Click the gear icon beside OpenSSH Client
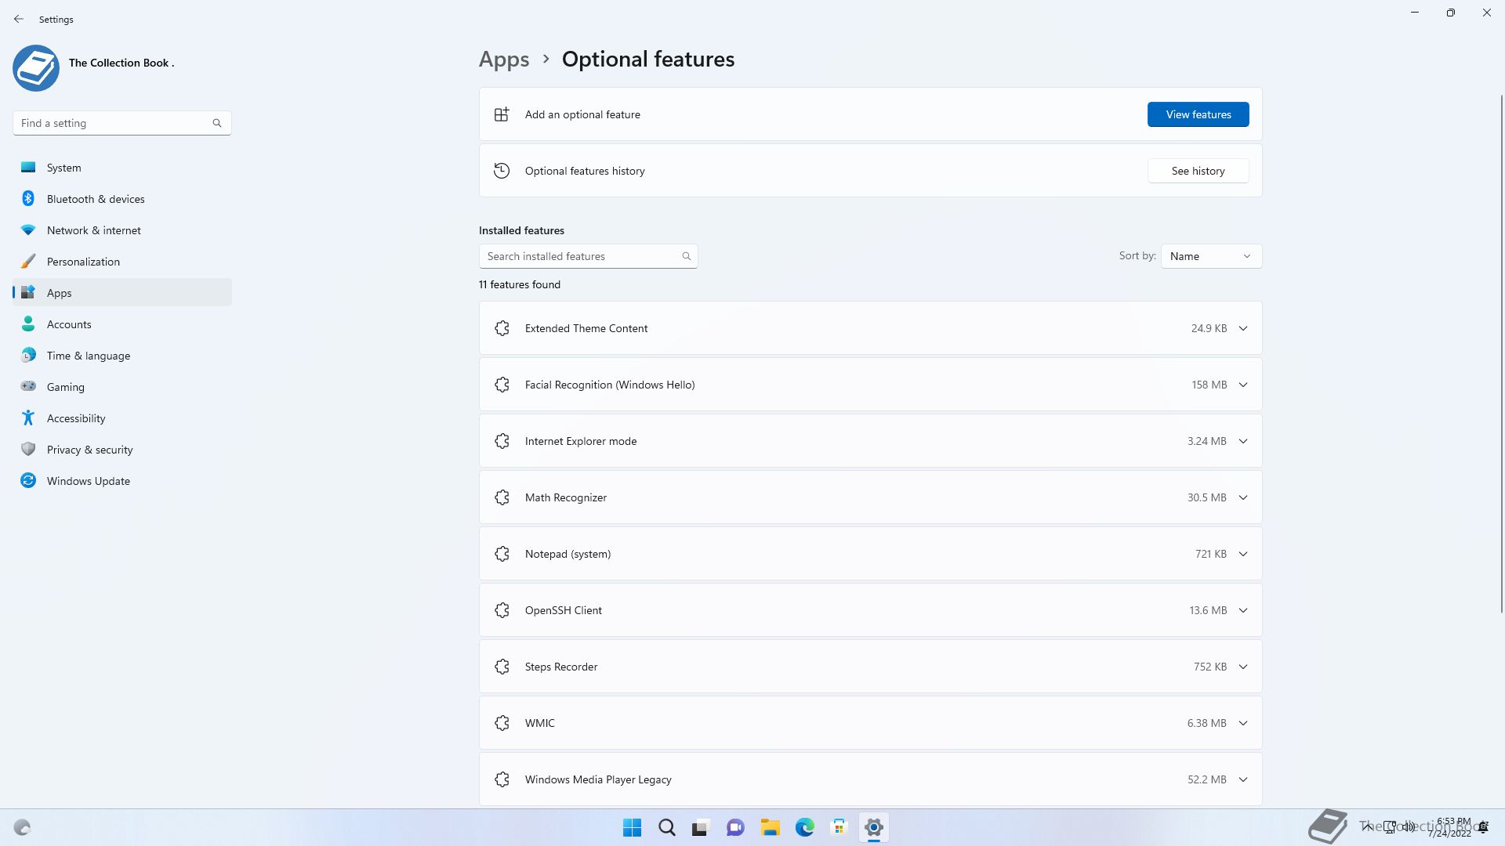Screen dimensions: 1505x846 pyautogui.click(x=502, y=610)
